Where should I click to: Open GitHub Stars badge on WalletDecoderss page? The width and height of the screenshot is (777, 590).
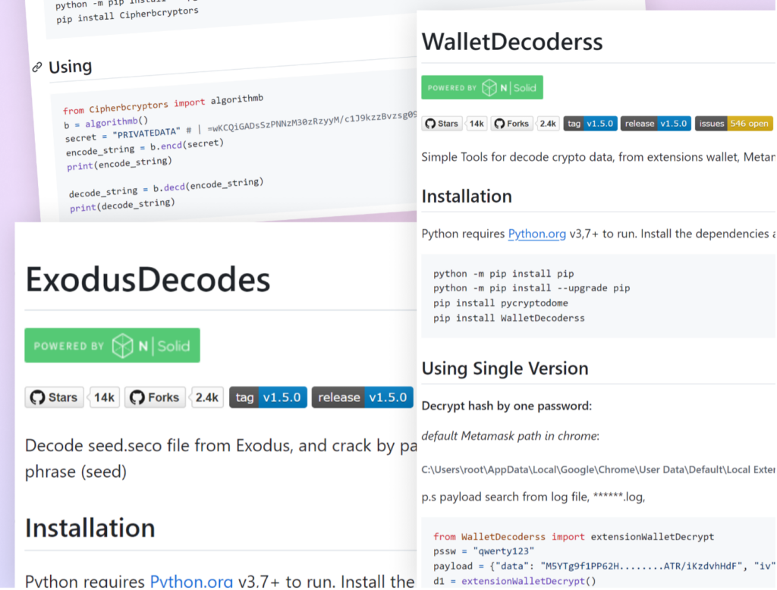click(x=442, y=124)
